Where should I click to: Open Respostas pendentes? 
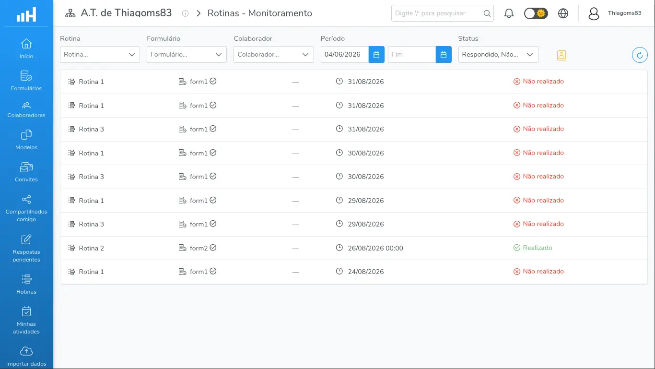[26, 248]
